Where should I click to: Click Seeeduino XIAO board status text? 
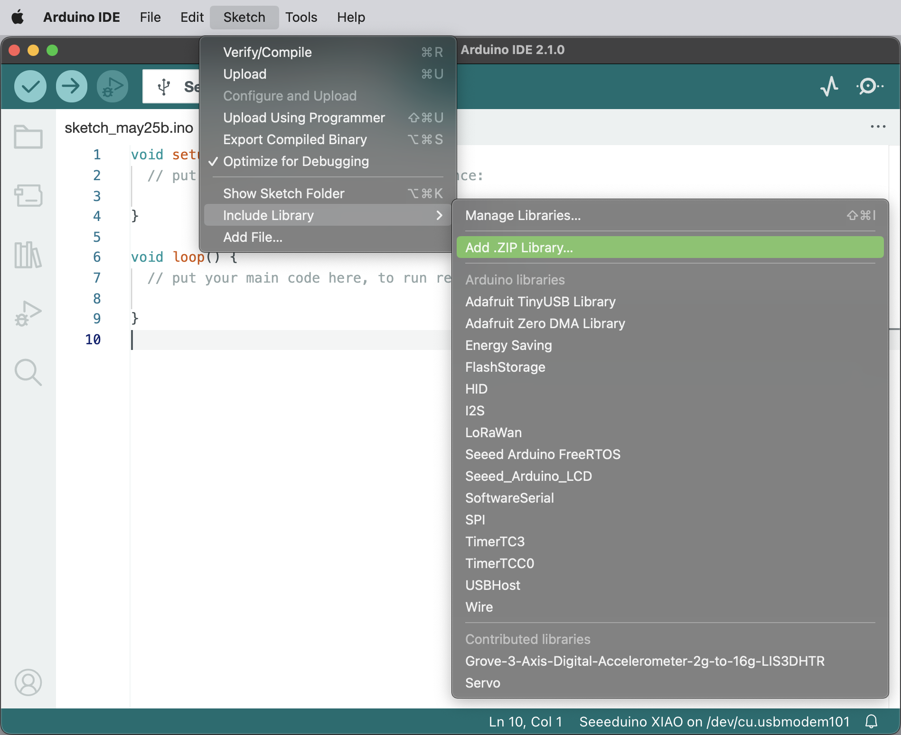tap(714, 722)
